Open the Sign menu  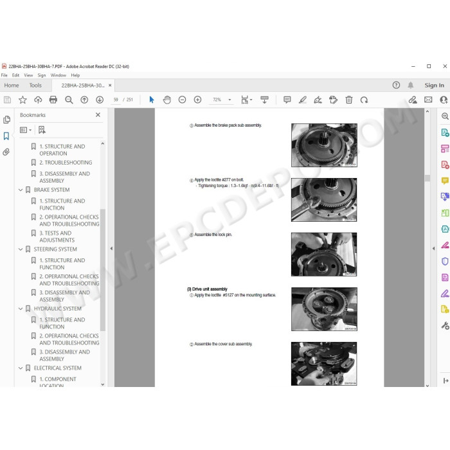[42, 75]
